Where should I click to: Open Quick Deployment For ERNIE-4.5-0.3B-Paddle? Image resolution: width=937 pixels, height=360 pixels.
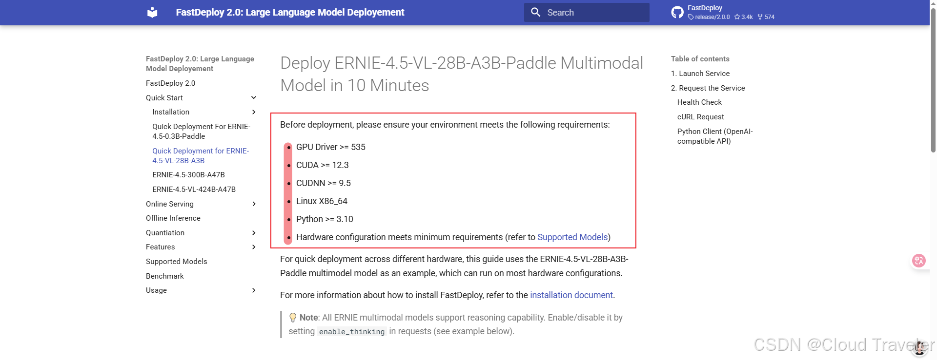coord(201,132)
